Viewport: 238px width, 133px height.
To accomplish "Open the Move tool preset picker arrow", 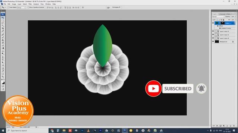I will pyautogui.click(x=6, y=7).
